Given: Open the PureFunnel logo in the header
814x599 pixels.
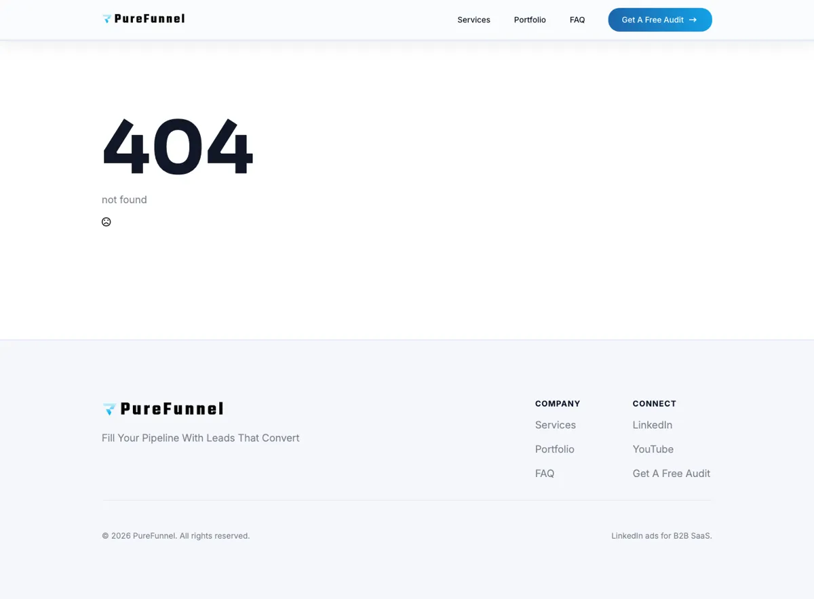Looking at the screenshot, I should [143, 19].
